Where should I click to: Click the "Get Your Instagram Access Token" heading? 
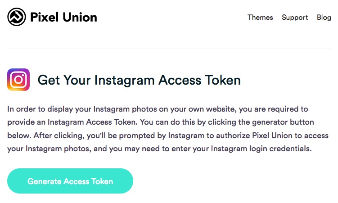[x=139, y=80]
